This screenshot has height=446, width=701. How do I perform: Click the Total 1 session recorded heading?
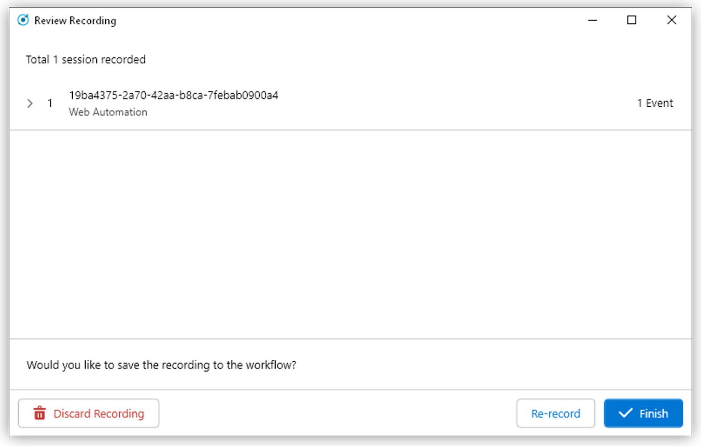(x=86, y=59)
